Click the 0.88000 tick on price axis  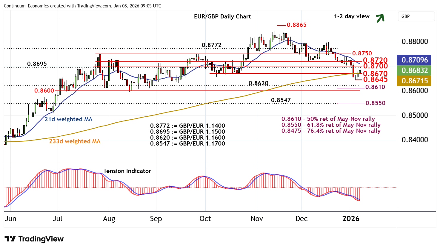click(415, 41)
